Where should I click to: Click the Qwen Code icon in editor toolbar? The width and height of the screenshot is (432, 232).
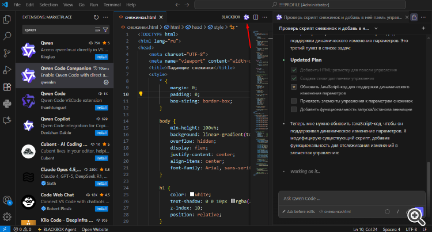[x=247, y=17]
